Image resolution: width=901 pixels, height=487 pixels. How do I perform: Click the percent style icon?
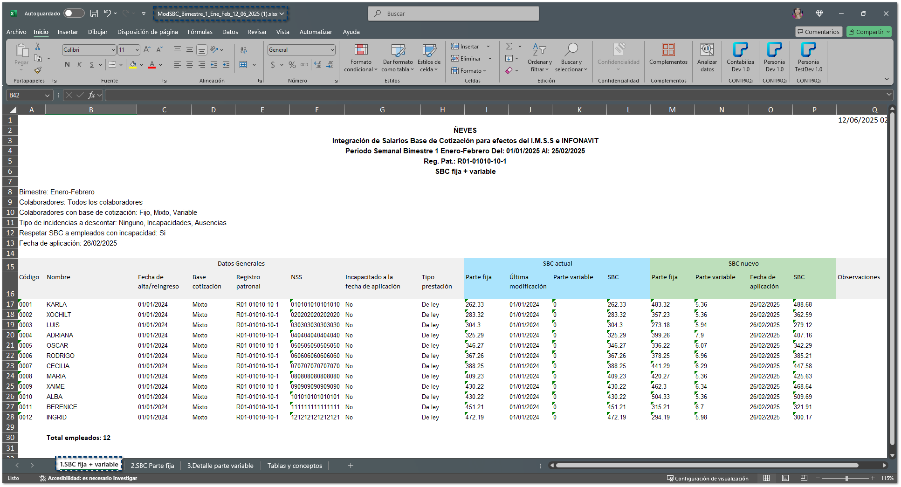(292, 65)
